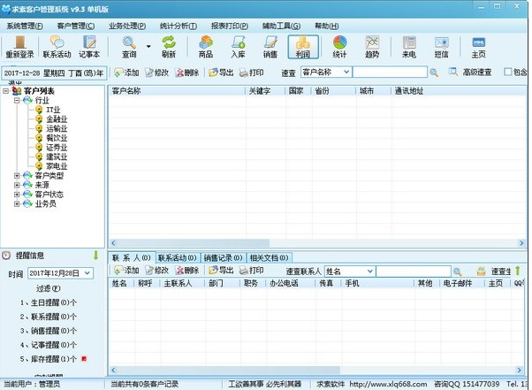Switch to the 联系活动(0) tab
The width and height of the screenshot is (532, 390).
pyautogui.click(x=178, y=258)
